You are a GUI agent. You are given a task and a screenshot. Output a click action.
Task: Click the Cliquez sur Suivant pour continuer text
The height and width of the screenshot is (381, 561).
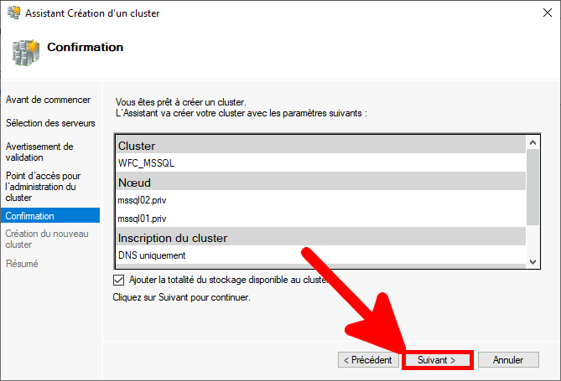(181, 297)
